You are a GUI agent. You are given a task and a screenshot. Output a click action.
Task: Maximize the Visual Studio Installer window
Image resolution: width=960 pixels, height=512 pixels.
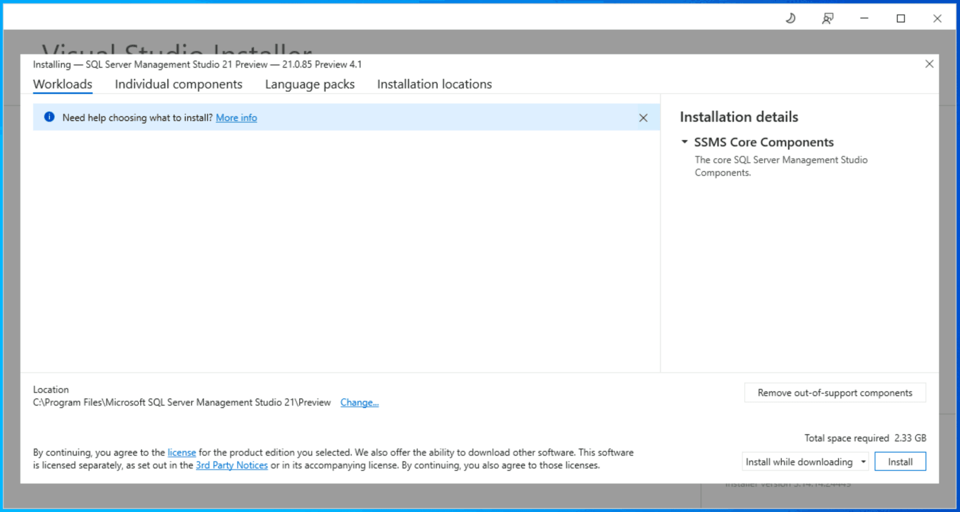point(900,19)
